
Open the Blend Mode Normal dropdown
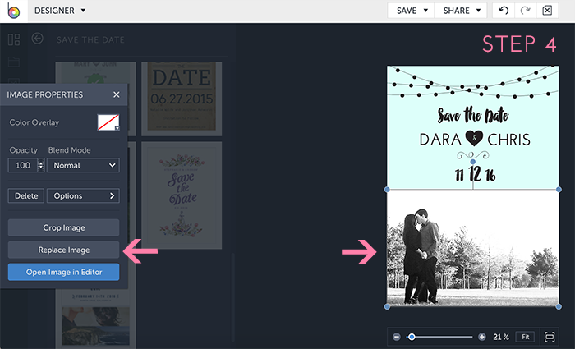(x=83, y=165)
